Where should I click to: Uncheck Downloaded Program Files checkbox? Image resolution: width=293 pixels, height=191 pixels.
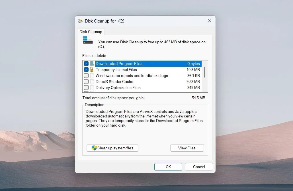86,64
